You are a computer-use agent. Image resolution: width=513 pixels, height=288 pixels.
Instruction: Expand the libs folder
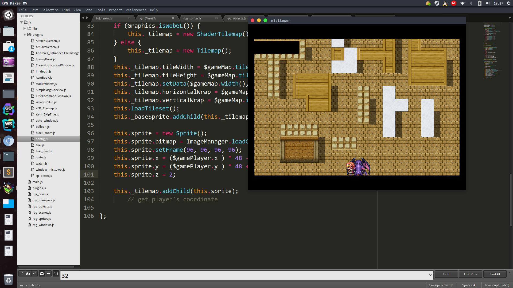(25, 28)
